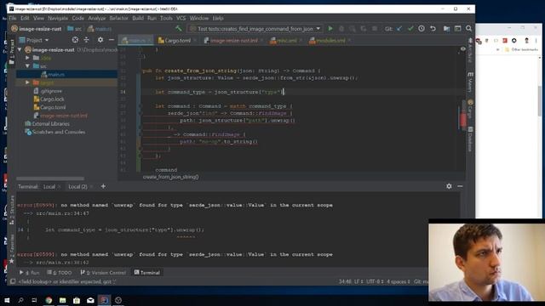Screen dimensions: 545x306
Task: Open Microsoft Store on the taskbar
Action: tap(77, 300)
